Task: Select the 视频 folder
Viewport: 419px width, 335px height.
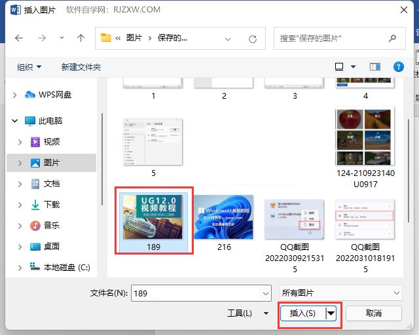Action: [45, 142]
